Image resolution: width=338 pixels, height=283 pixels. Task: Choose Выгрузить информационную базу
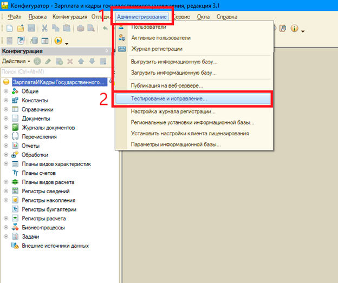click(x=194, y=62)
